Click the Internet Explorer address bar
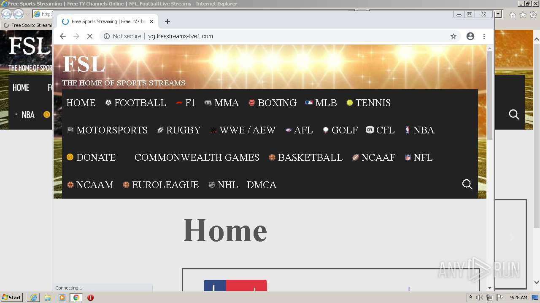This screenshot has height=303, width=540. 43,14
